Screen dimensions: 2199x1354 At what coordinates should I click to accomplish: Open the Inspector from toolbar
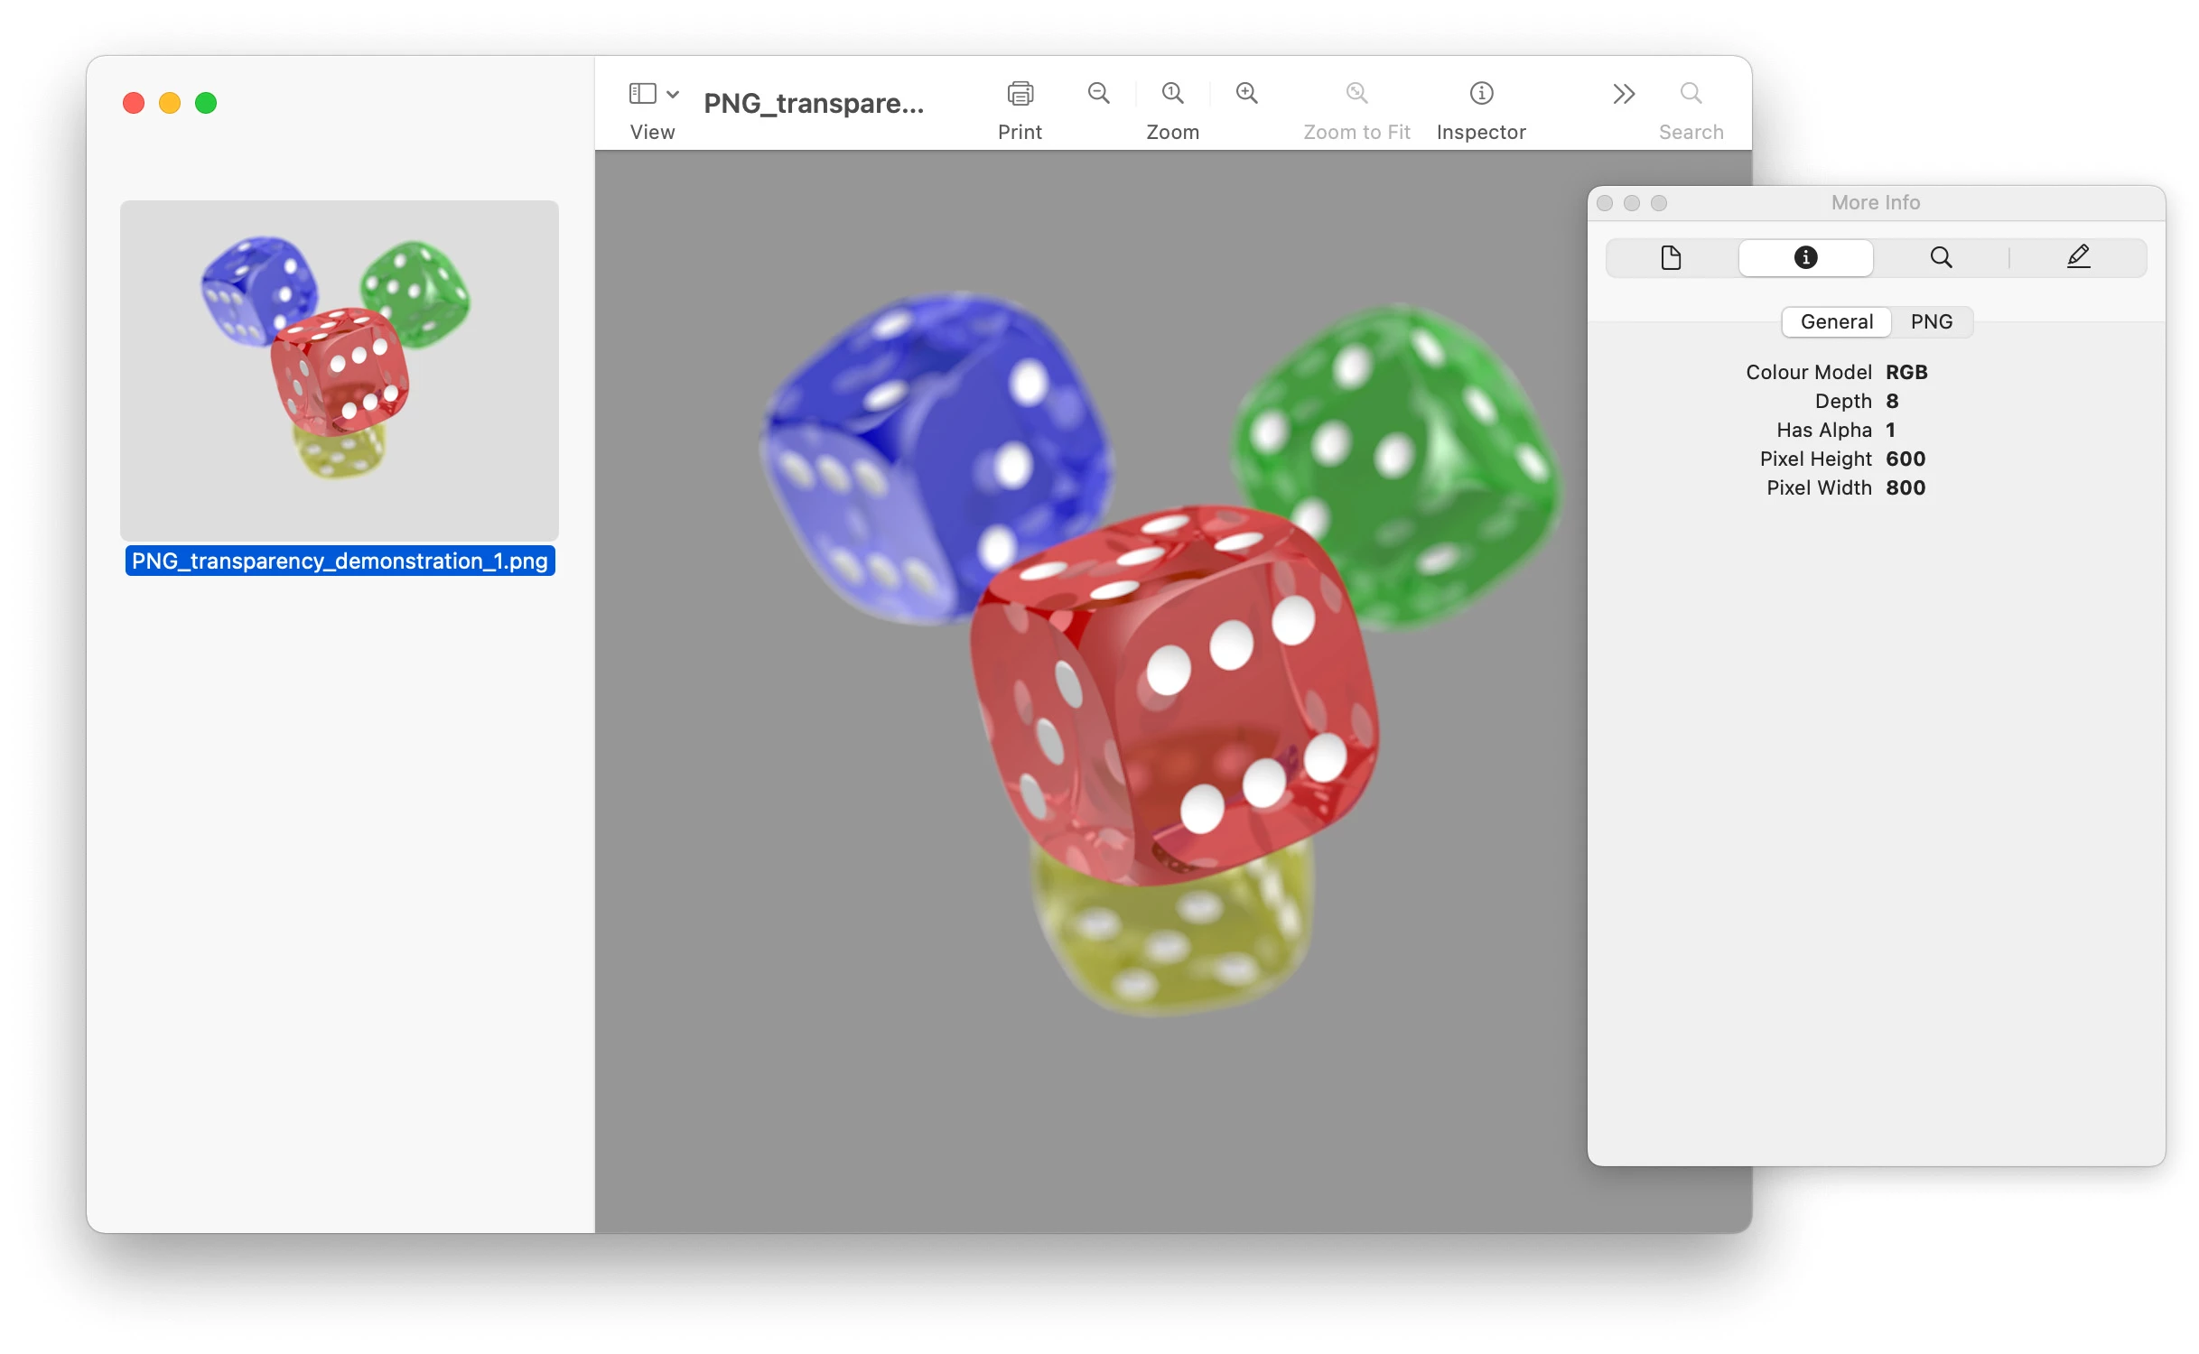(1481, 94)
